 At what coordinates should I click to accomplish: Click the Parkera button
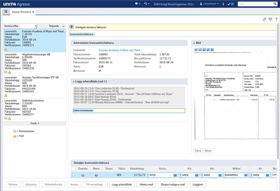13,184
